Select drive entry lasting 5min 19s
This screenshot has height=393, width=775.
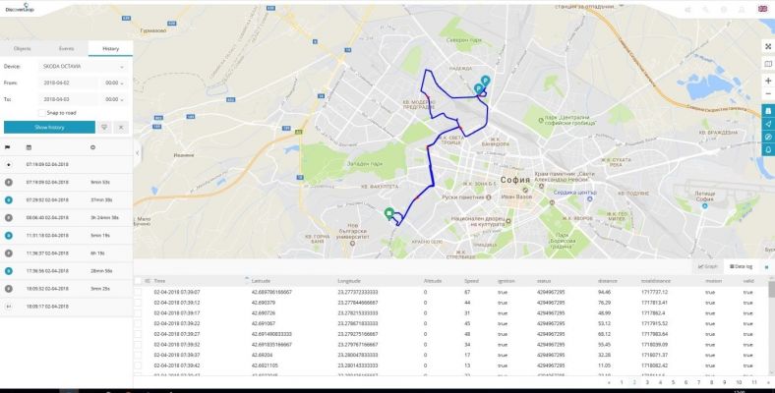(x=66, y=236)
